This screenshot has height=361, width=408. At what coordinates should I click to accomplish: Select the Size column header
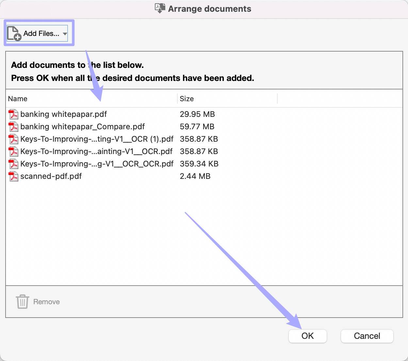(x=187, y=99)
